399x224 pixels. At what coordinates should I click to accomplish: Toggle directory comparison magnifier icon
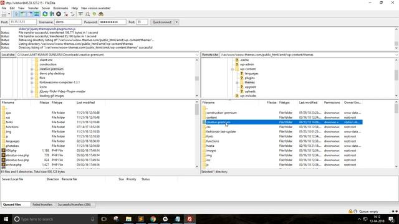[87, 14]
